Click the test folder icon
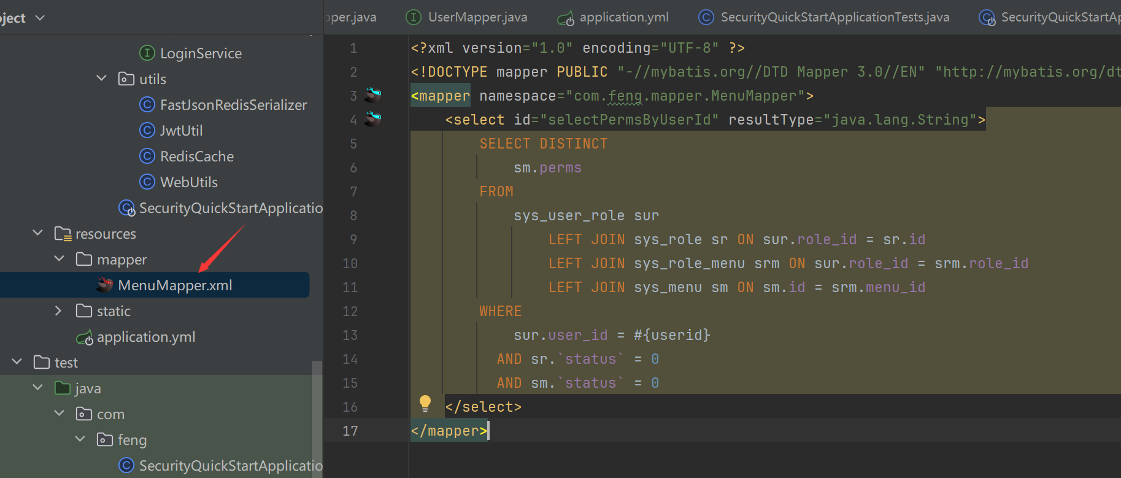The width and height of the screenshot is (1121, 478). click(x=42, y=363)
